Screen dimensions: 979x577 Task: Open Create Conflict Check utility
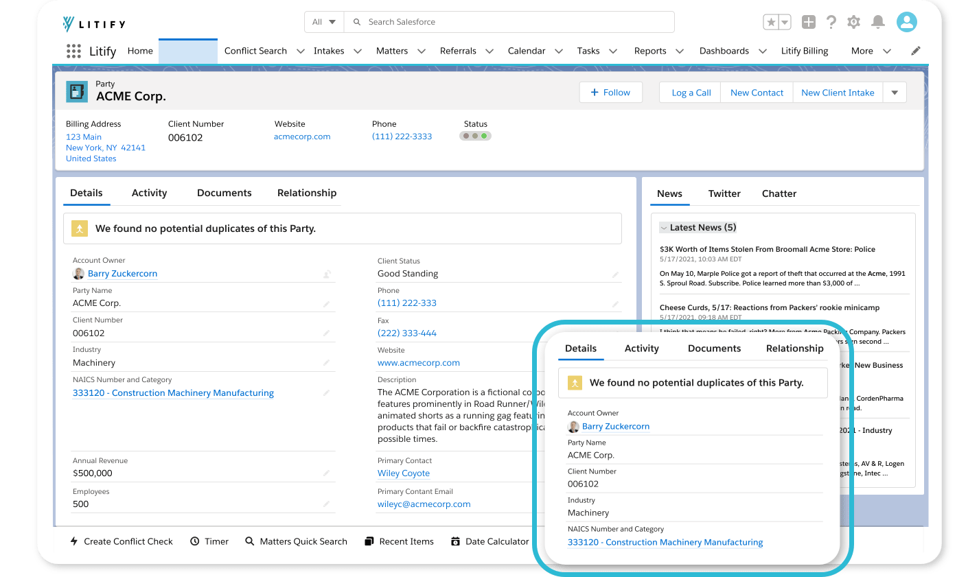[121, 541]
